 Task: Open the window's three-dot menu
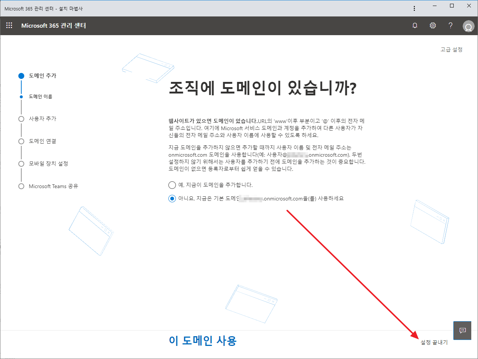(x=414, y=9)
